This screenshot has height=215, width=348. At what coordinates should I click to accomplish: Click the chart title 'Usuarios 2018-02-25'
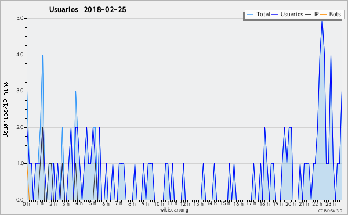(88, 9)
